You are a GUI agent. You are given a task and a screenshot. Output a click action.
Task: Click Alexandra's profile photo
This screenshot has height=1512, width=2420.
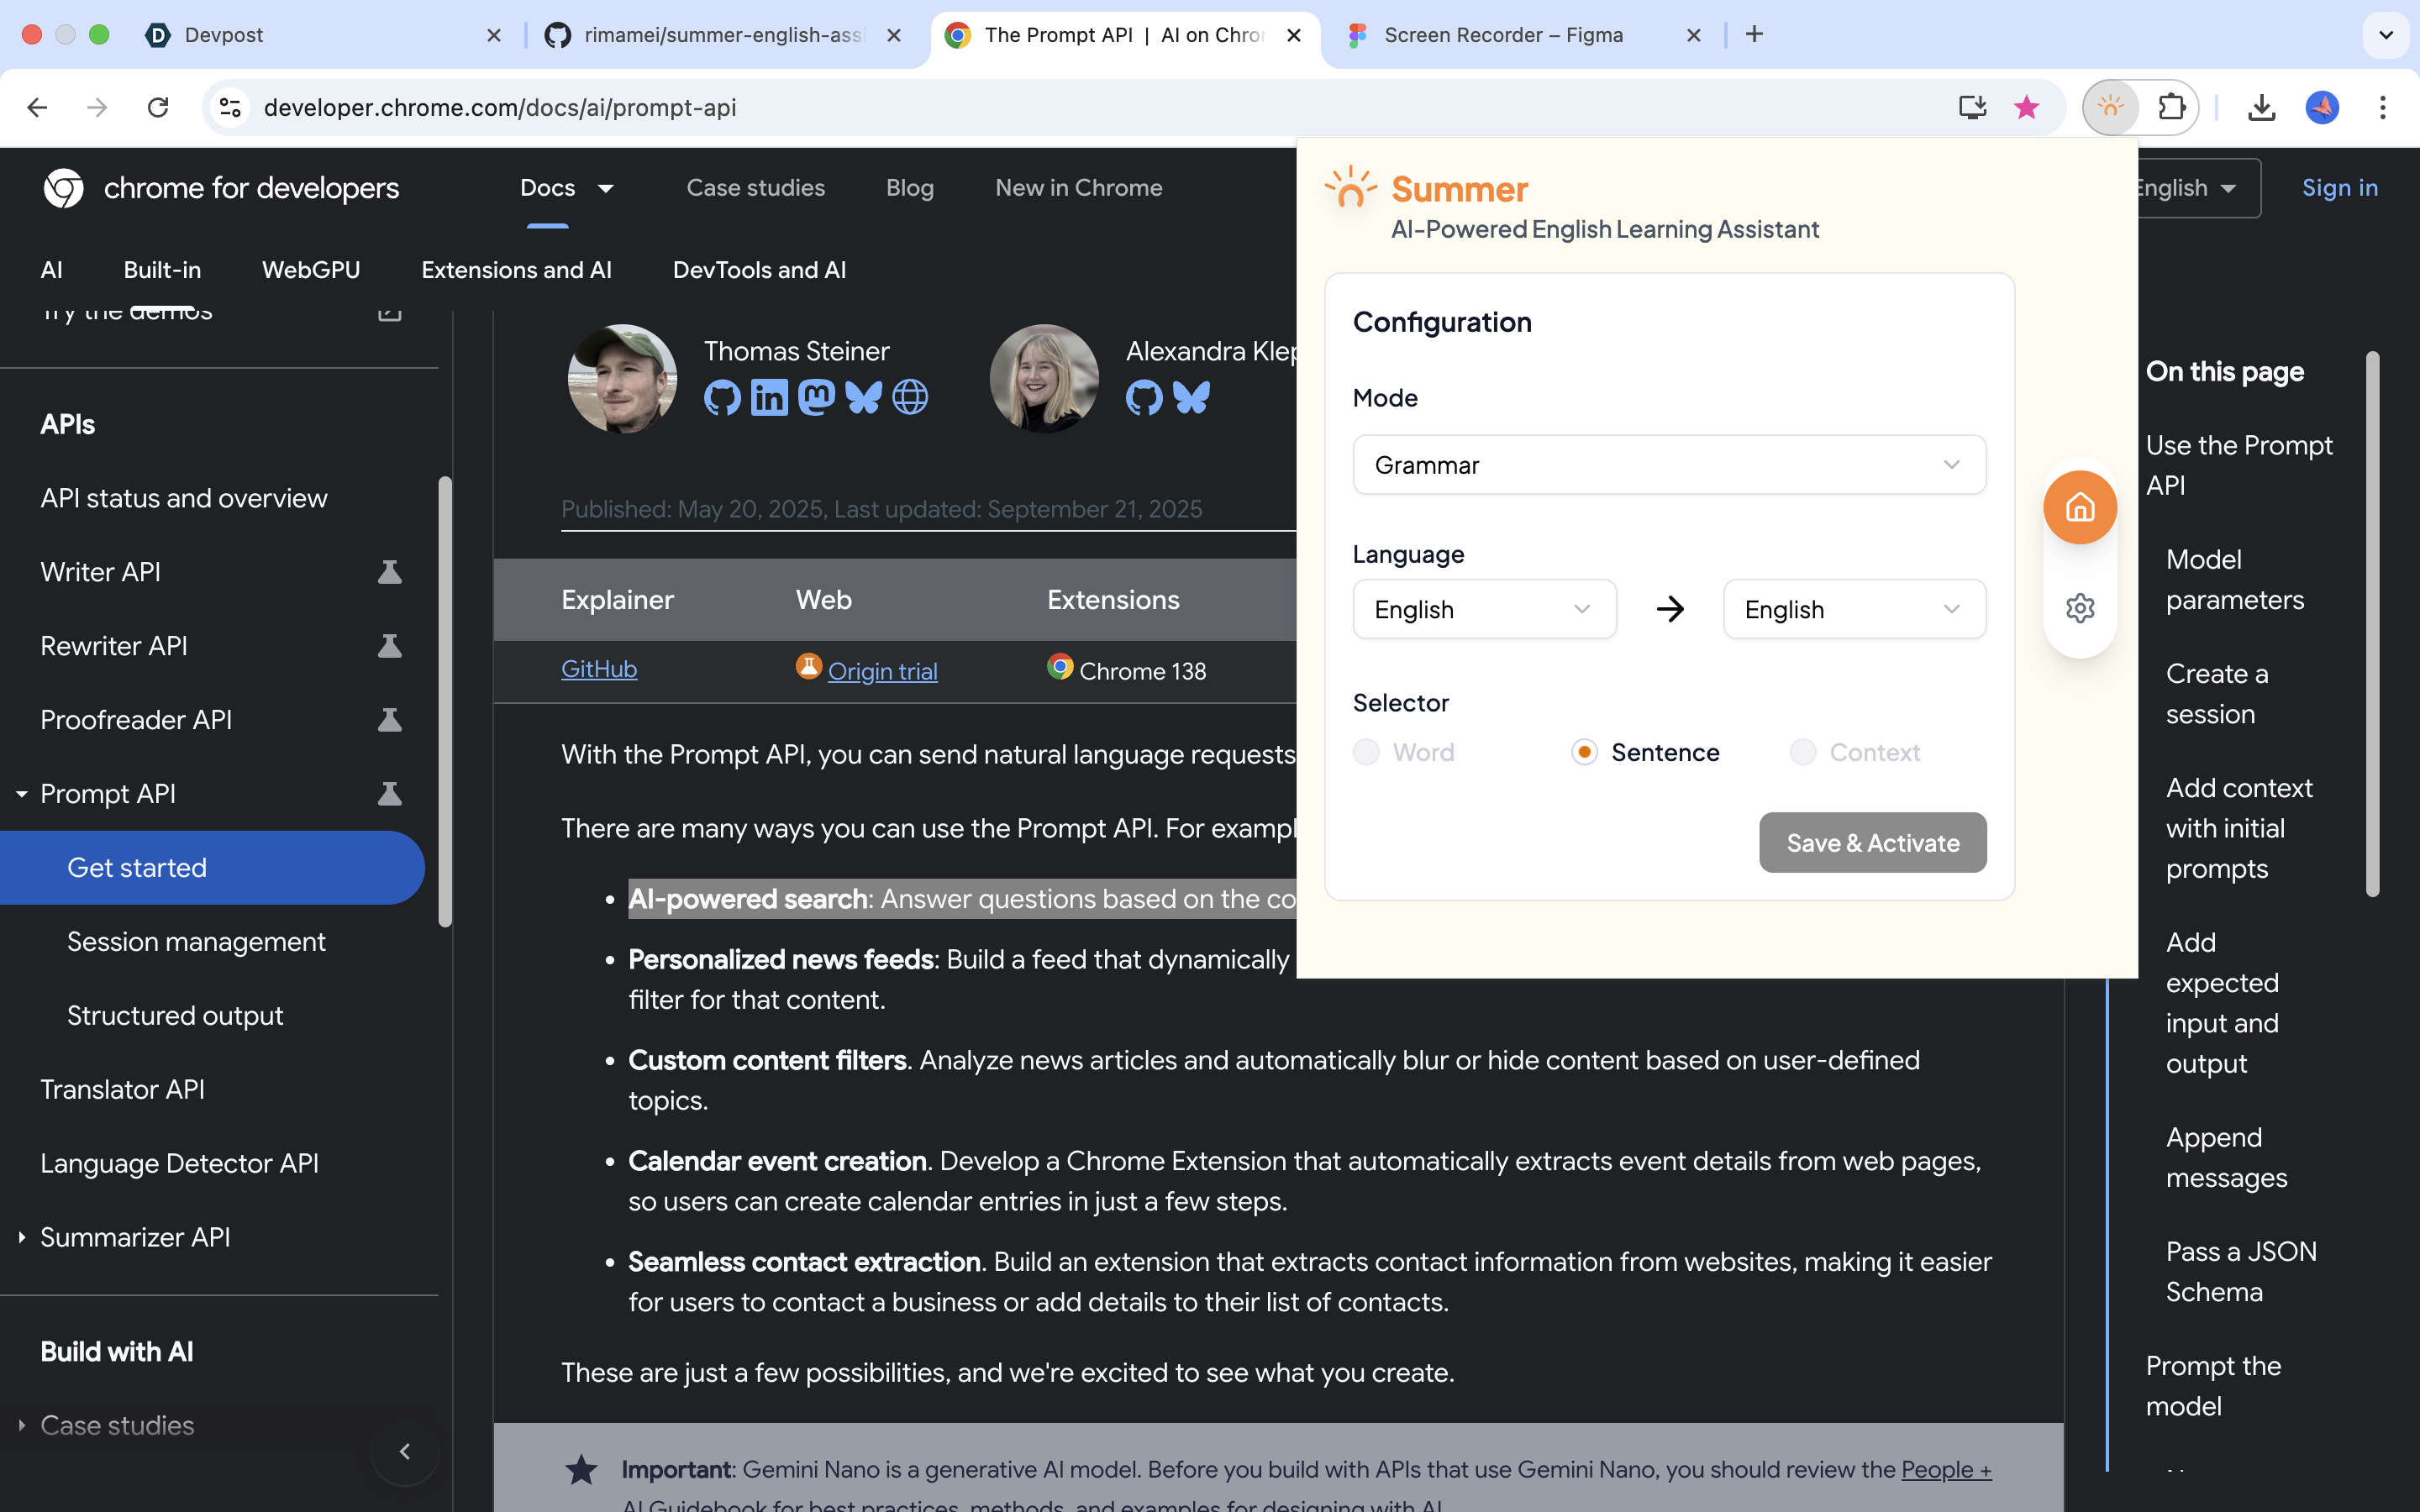(x=1044, y=378)
